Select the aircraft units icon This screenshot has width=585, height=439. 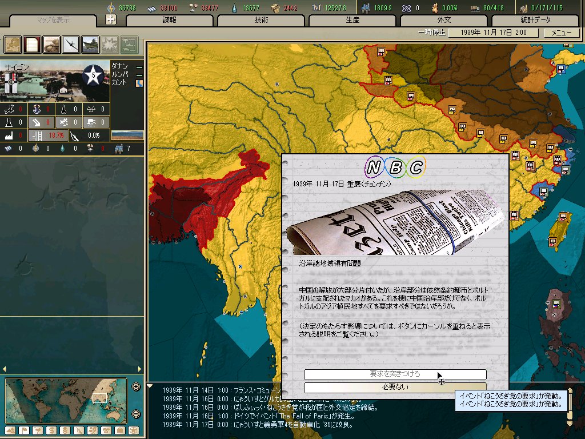71,45
